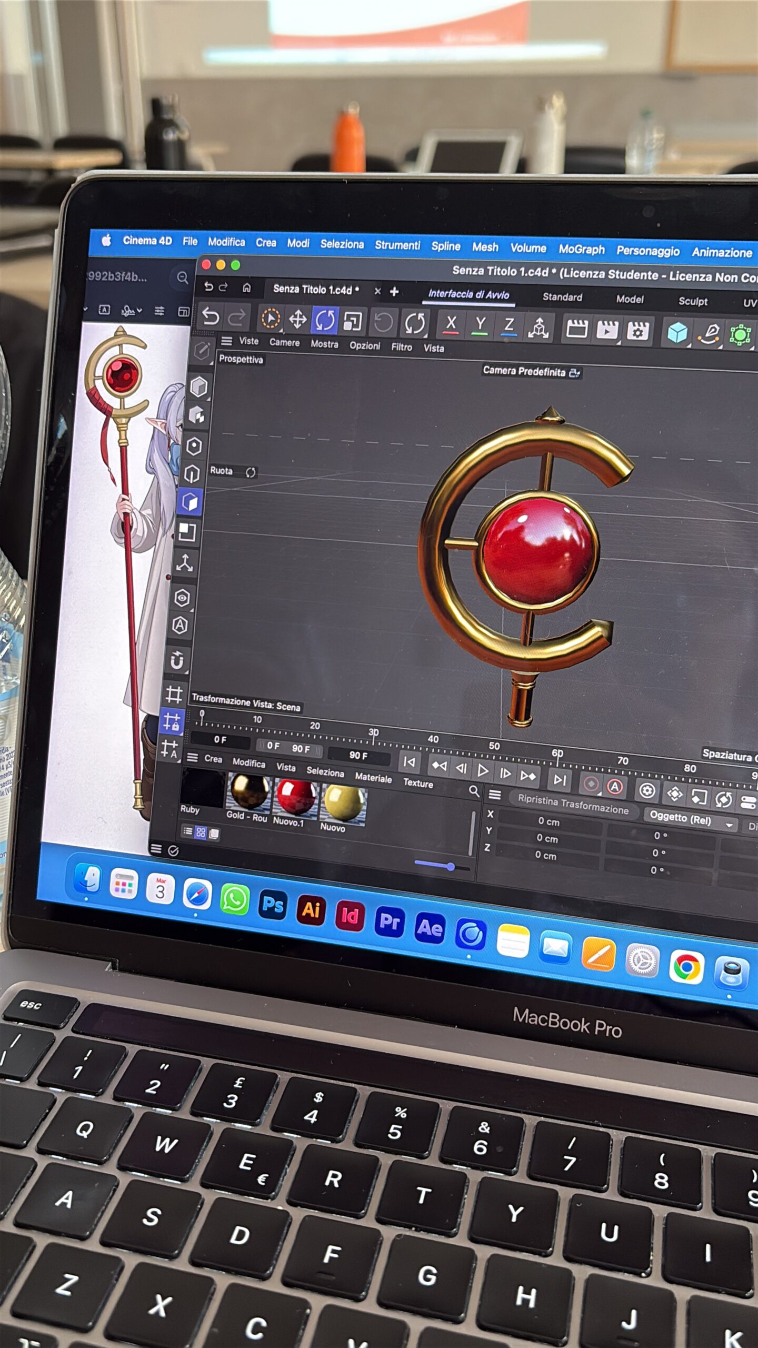Go to end of animation button
The image size is (758, 1348).
(560, 779)
